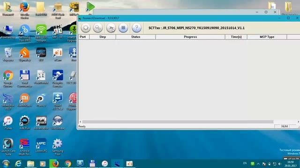Screen dimensions: 300x168
Task: Switch to Chrome in the taskbar
Action: pyautogui.click(x=67, y=164)
